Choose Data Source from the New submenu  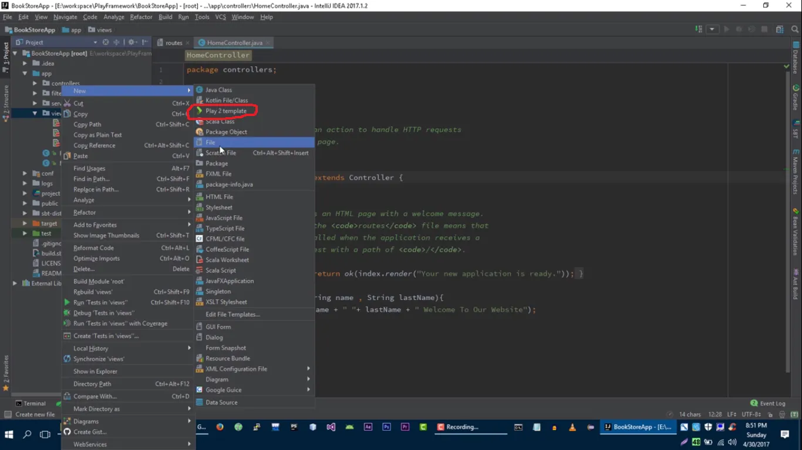[x=254, y=402]
